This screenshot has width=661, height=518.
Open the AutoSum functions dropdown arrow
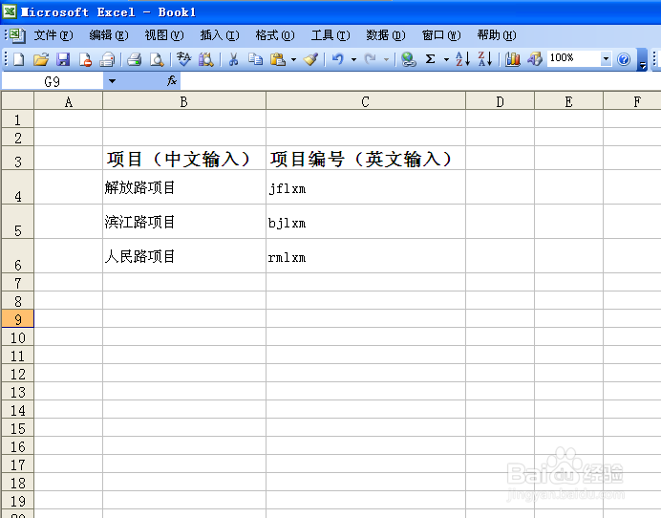click(446, 59)
